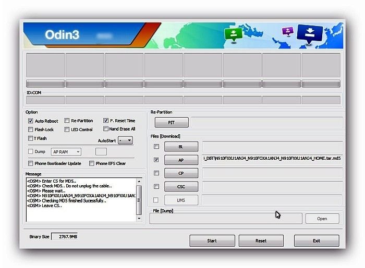Viewport: 365px width, 268px height.
Task: Click the first large device status box
Action: (45, 65)
